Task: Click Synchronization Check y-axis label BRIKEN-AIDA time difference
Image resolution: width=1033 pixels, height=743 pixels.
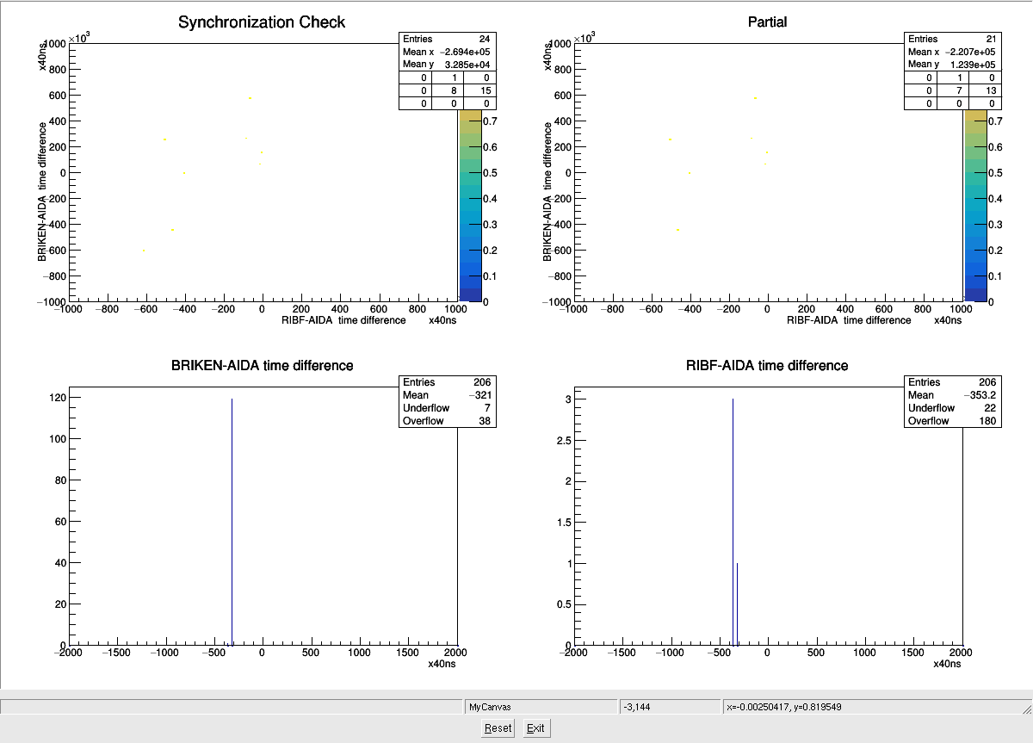Action: point(42,192)
